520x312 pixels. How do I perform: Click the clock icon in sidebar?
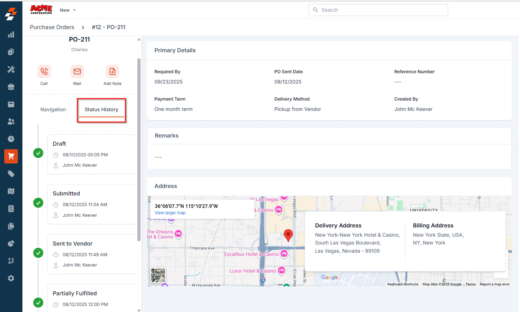click(x=11, y=139)
